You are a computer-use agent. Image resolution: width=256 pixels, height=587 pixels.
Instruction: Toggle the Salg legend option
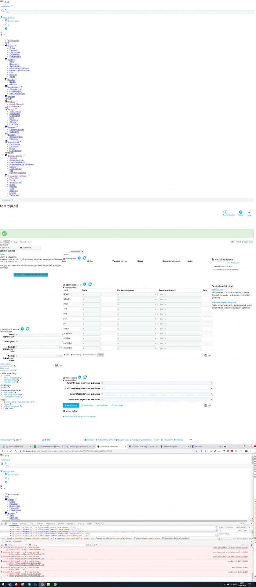pos(101,355)
